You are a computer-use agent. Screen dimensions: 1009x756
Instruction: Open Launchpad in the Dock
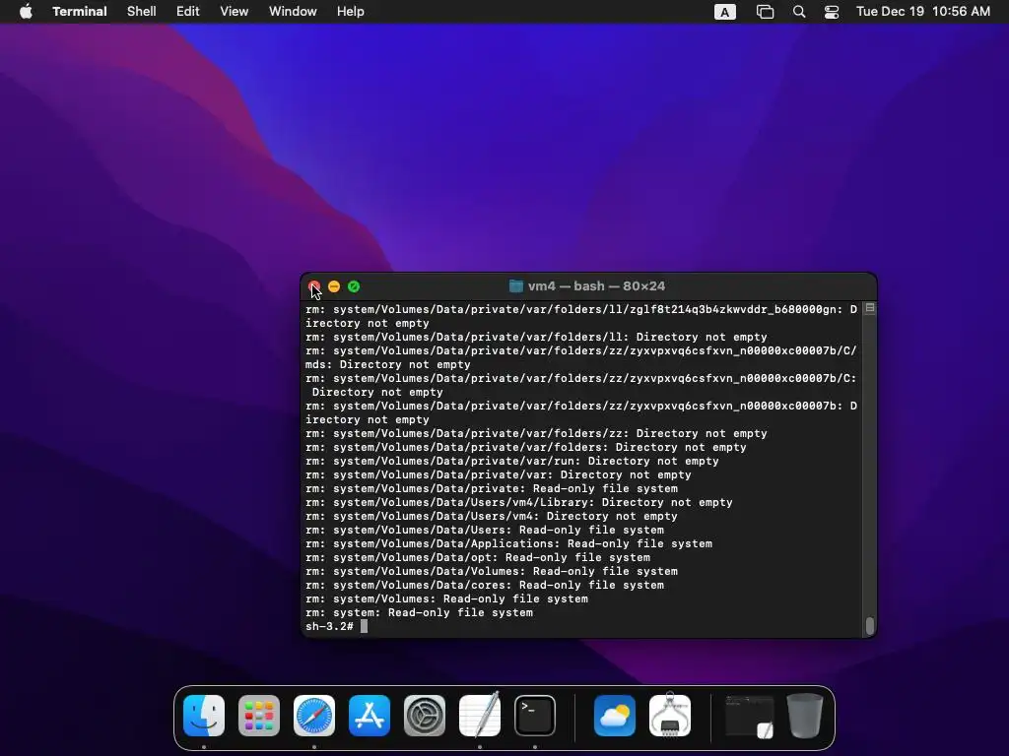click(259, 716)
